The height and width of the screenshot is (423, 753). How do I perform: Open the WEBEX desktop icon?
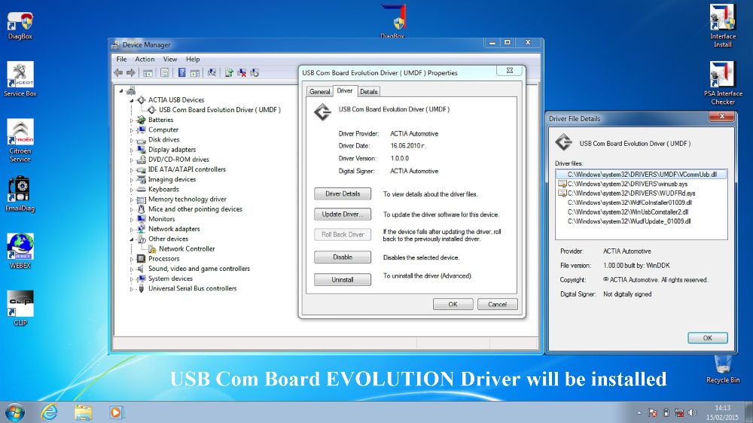[20, 251]
